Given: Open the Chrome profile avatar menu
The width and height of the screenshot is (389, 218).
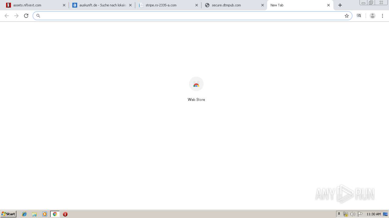Looking at the screenshot, I should click(x=373, y=16).
